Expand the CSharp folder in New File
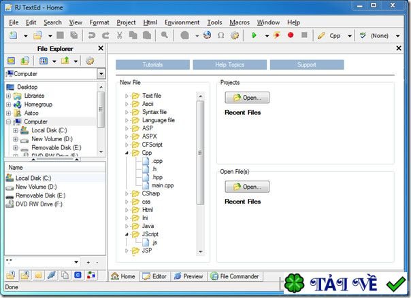Screen dimensions: 411x298 127,193
